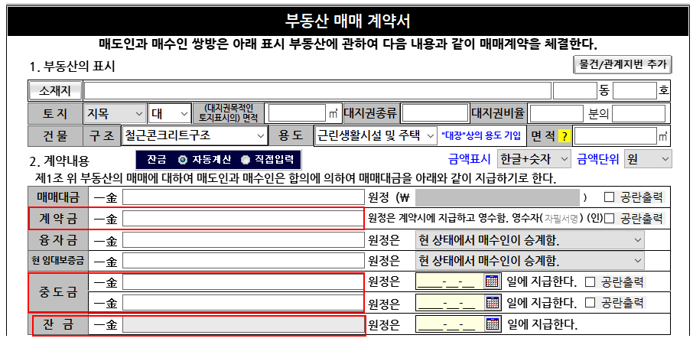Open calendar picker for second 중도금 date
693x348 pixels.
click(492, 302)
